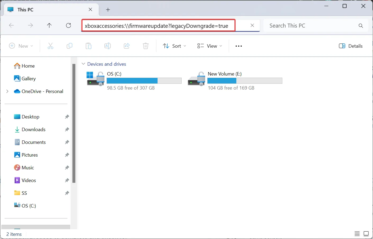Click New Volume (E:) storage usage bar
The image size is (373, 239).
click(x=245, y=81)
